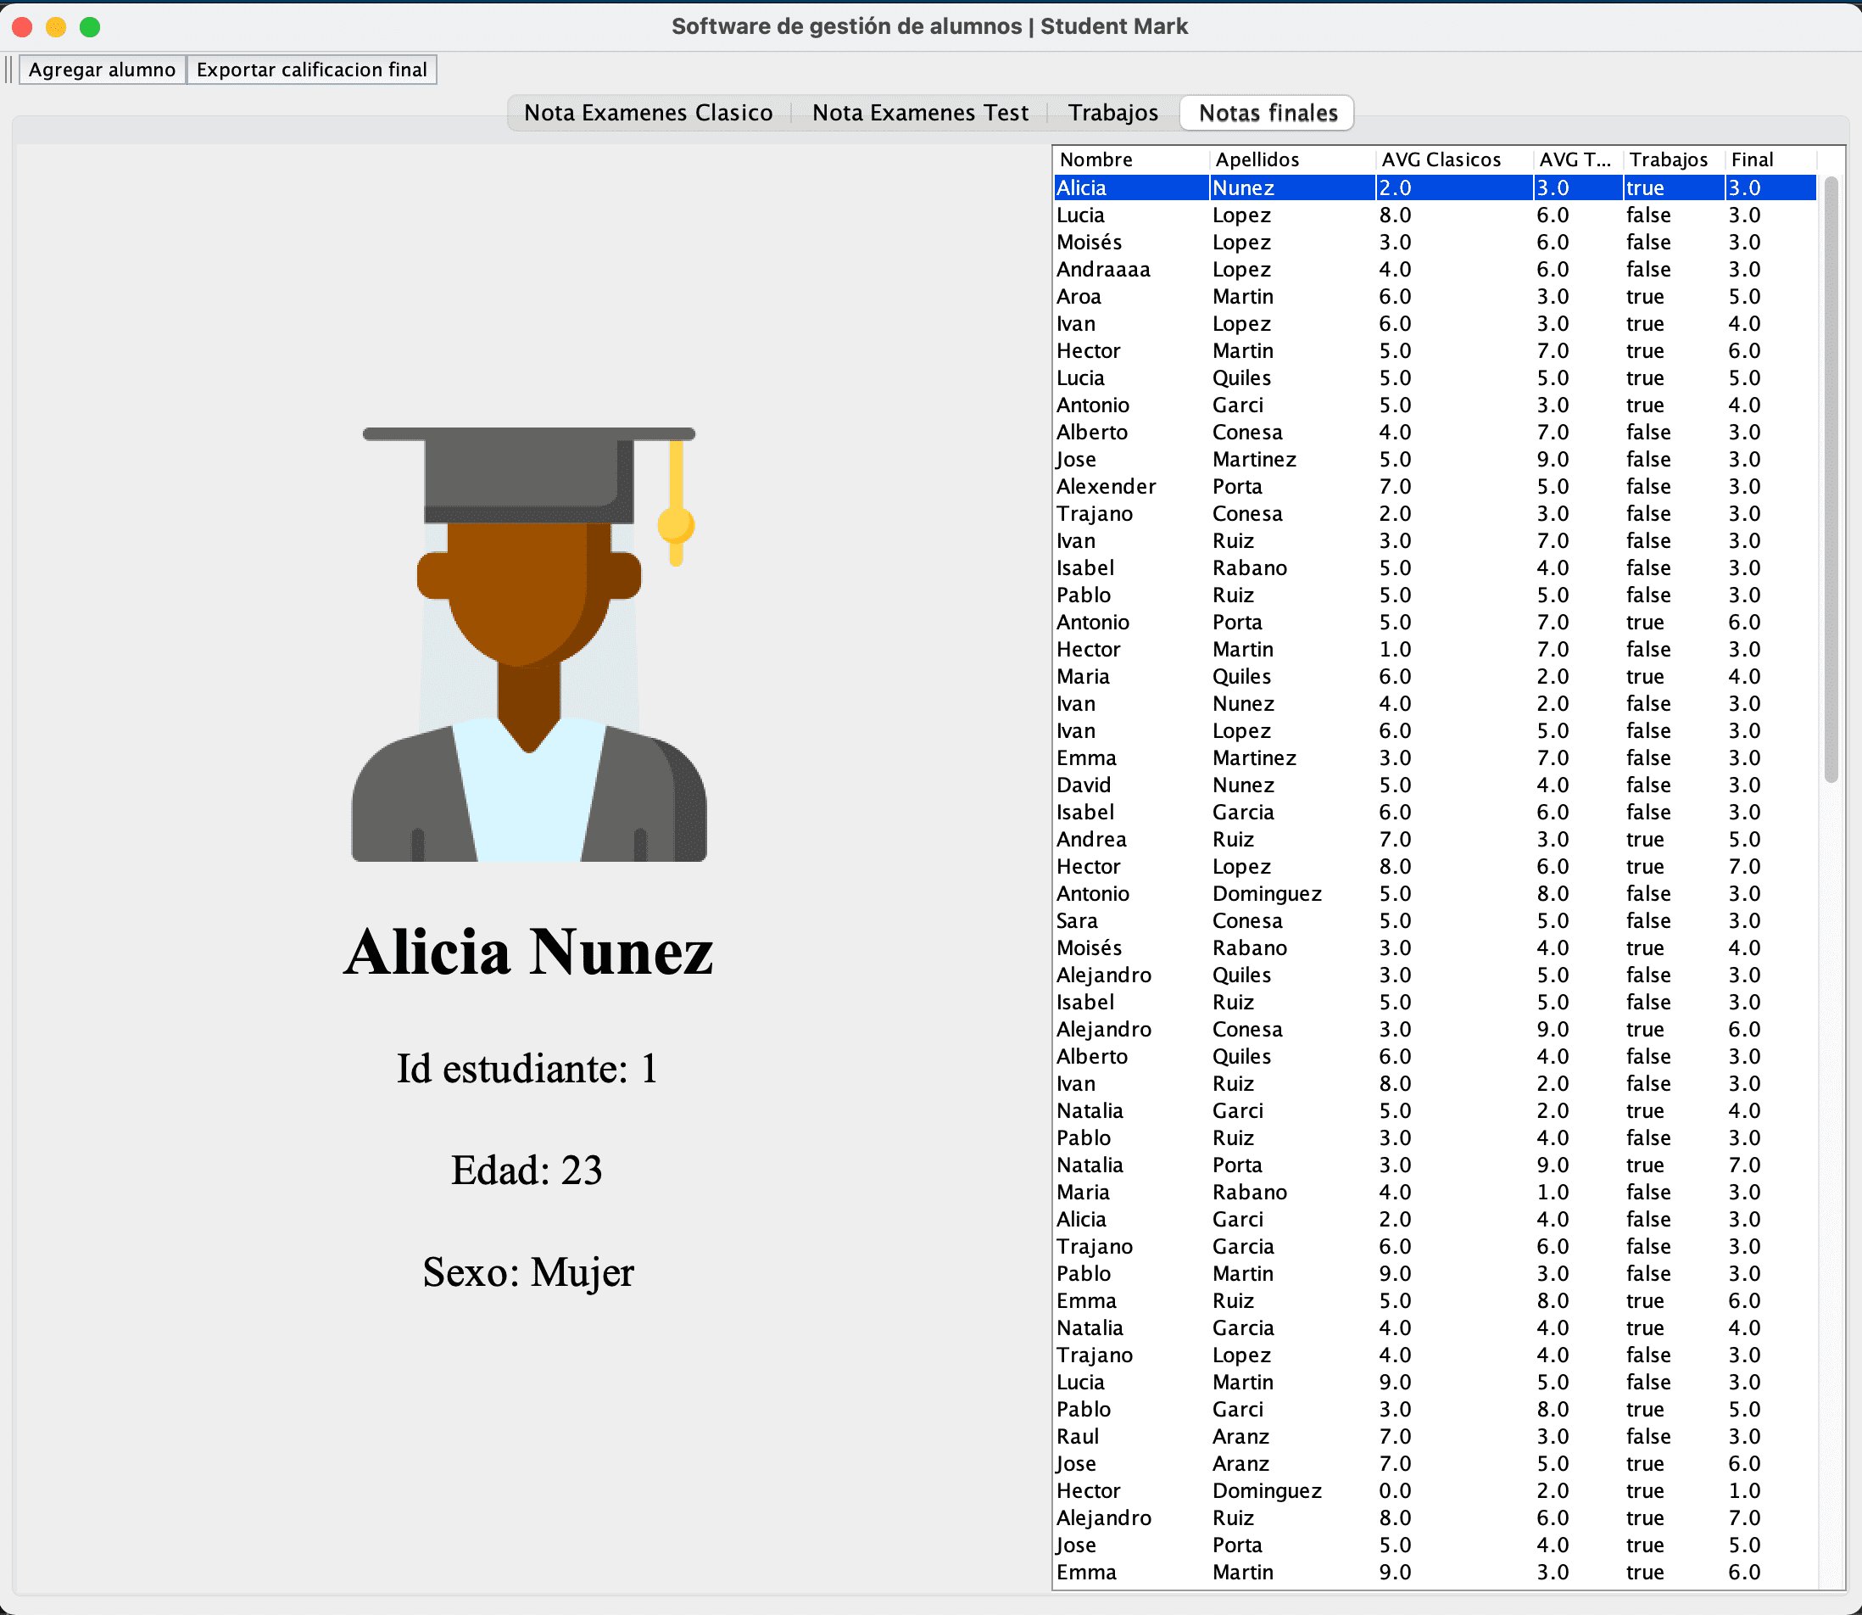The height and width of the screenshot is (1615, 1862).
Task: Click the Agregar alumno button
Action: [x=102, y=70]
